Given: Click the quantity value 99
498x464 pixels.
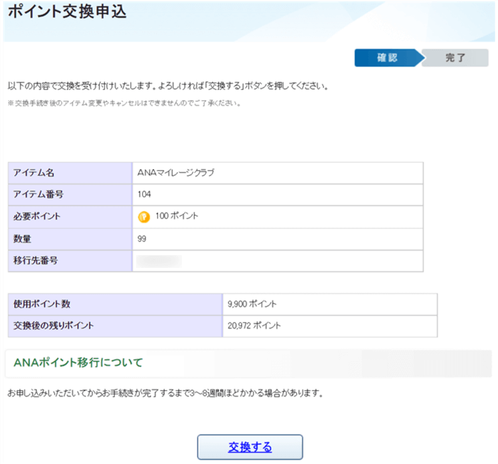Looking at the screenshot, I should click(x=143, y=239).
